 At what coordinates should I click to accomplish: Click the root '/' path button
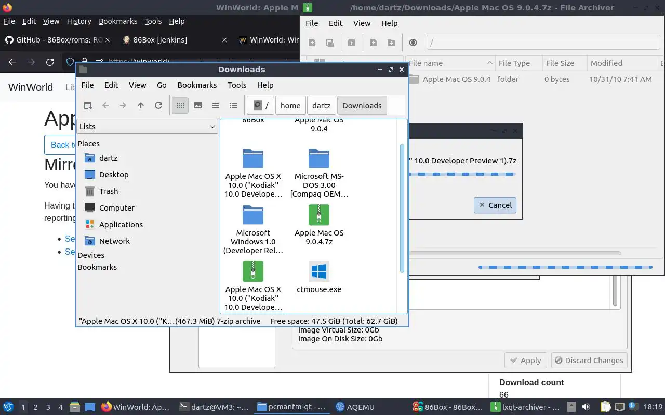coord(260,105)
